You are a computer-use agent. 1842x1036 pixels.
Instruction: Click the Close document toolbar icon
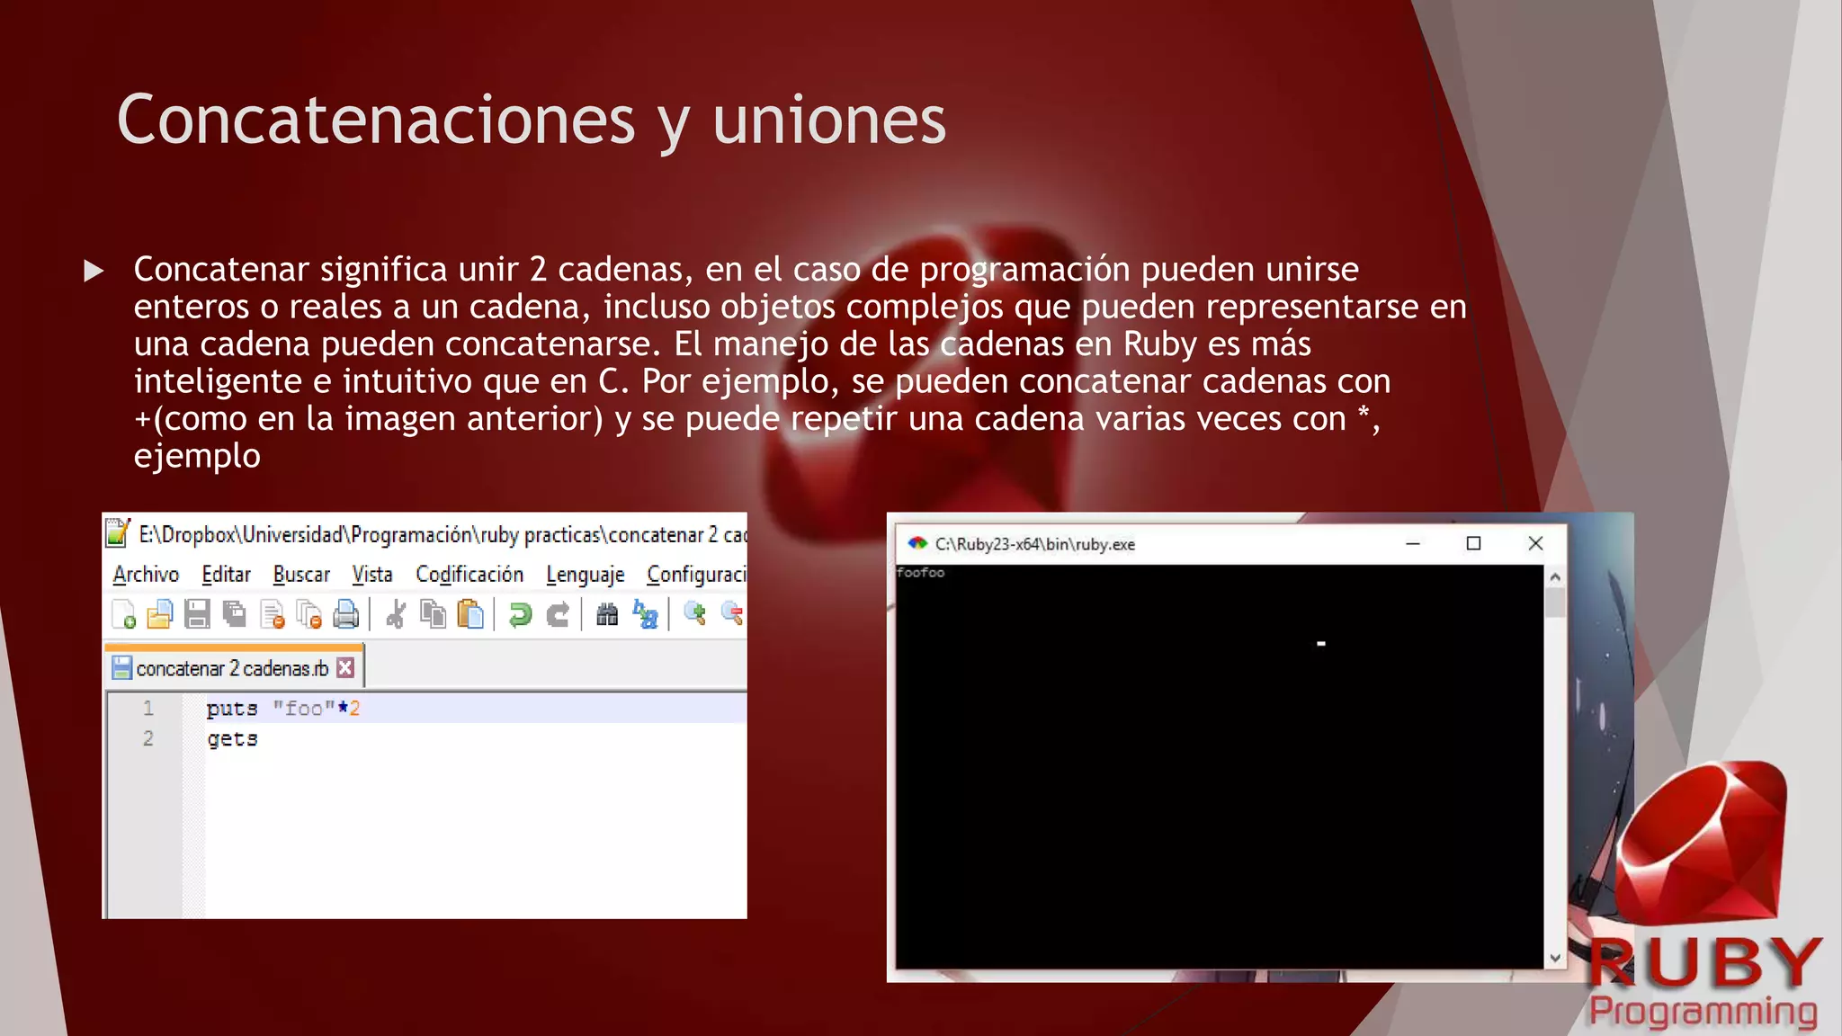(x=272, y=614)
